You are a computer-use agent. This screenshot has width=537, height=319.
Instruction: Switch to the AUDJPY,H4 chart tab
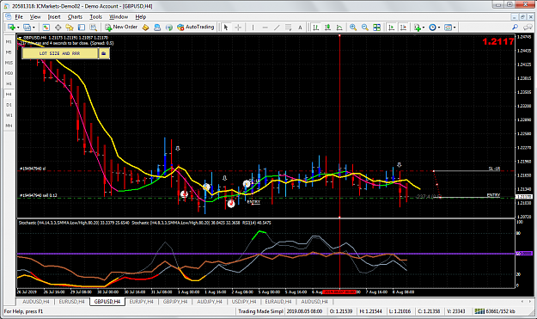coord(210,302)
